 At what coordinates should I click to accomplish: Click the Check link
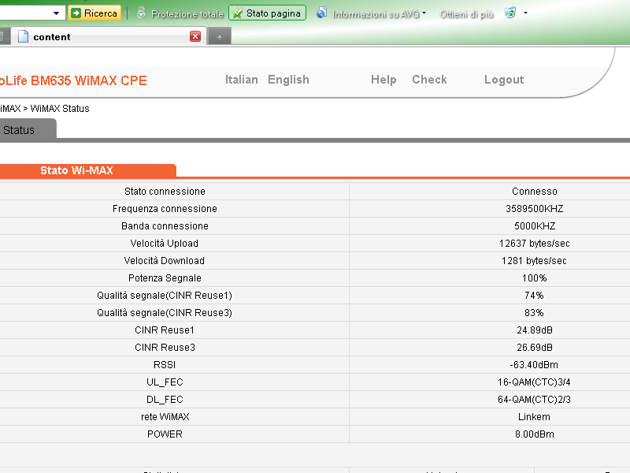click(429, 80)
